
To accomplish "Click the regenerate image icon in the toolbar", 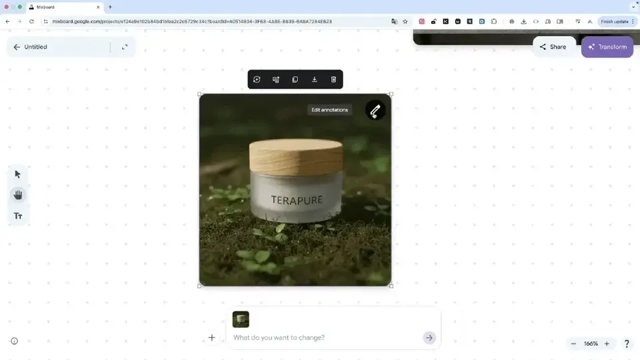I will [257, 79].
